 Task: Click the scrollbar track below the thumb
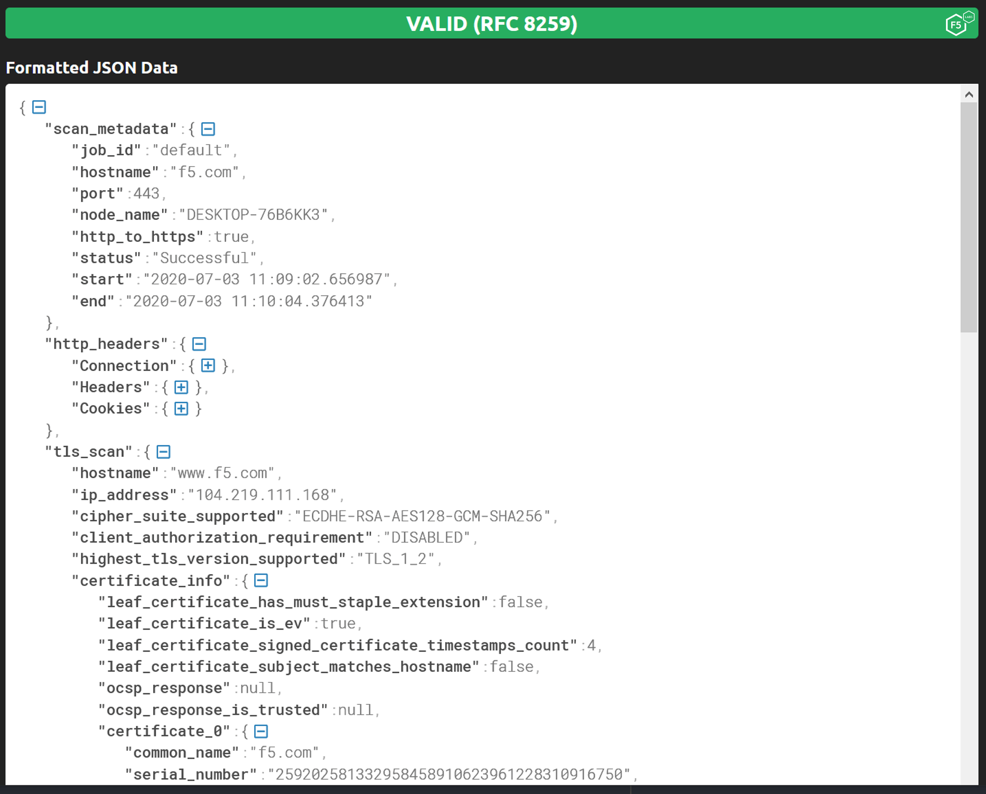tap(968, 549)
